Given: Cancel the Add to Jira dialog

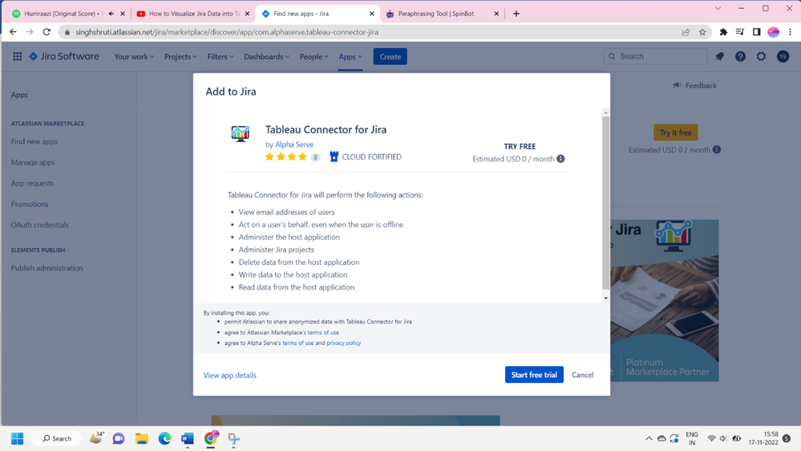Looking at the screenshot, I should pos(582,375).
